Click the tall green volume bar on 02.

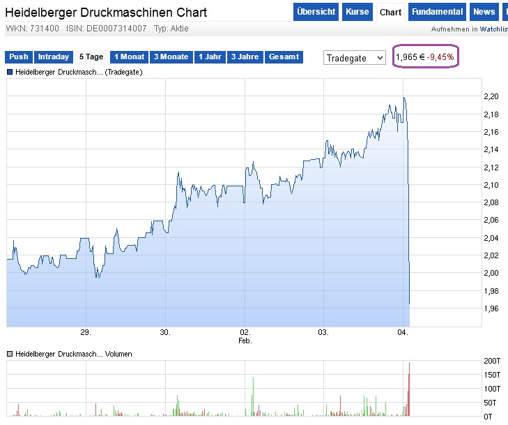pos(253,397)
